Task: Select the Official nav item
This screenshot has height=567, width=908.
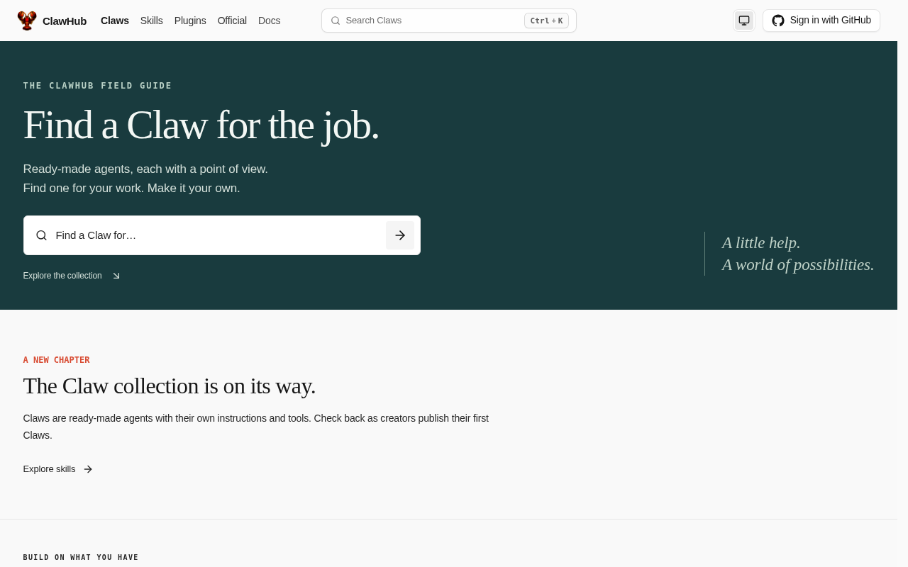Action: click(x=232, y=21)
